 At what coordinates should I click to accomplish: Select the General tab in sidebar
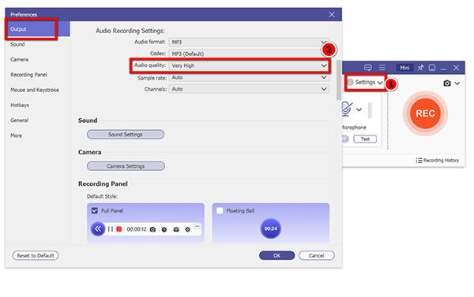(19, 120)
